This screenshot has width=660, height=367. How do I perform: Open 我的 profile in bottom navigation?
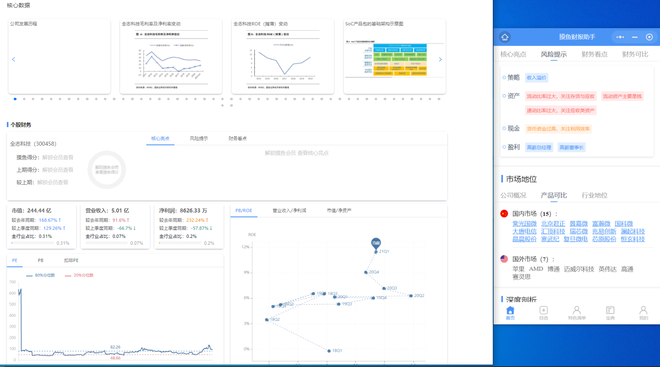(643, 313)
